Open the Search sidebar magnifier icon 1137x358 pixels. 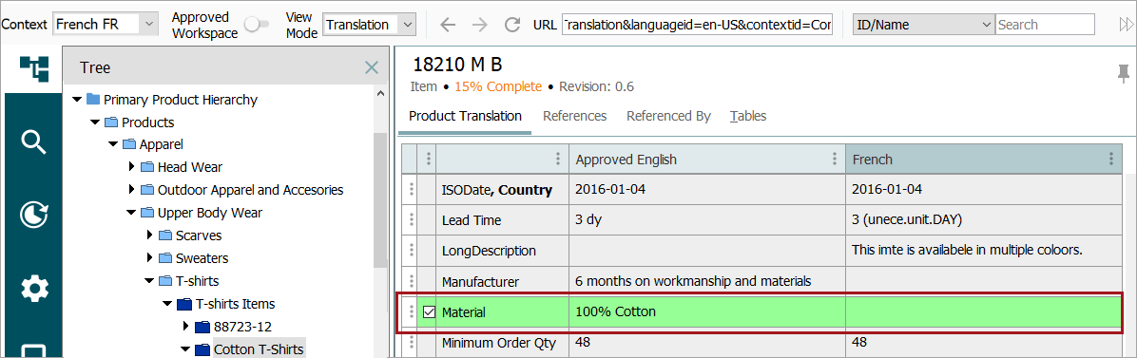pyautogui.click(x=34, y=141)
